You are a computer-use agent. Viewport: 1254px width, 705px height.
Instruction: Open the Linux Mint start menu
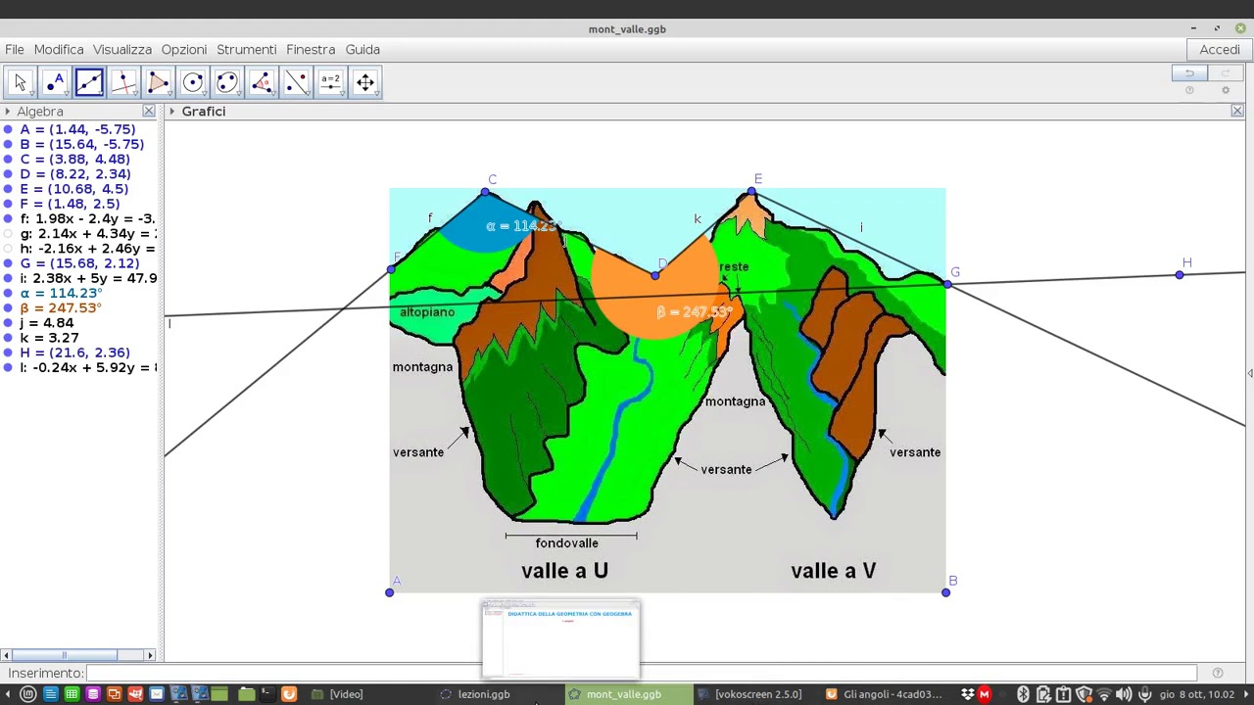coord(27,694)
